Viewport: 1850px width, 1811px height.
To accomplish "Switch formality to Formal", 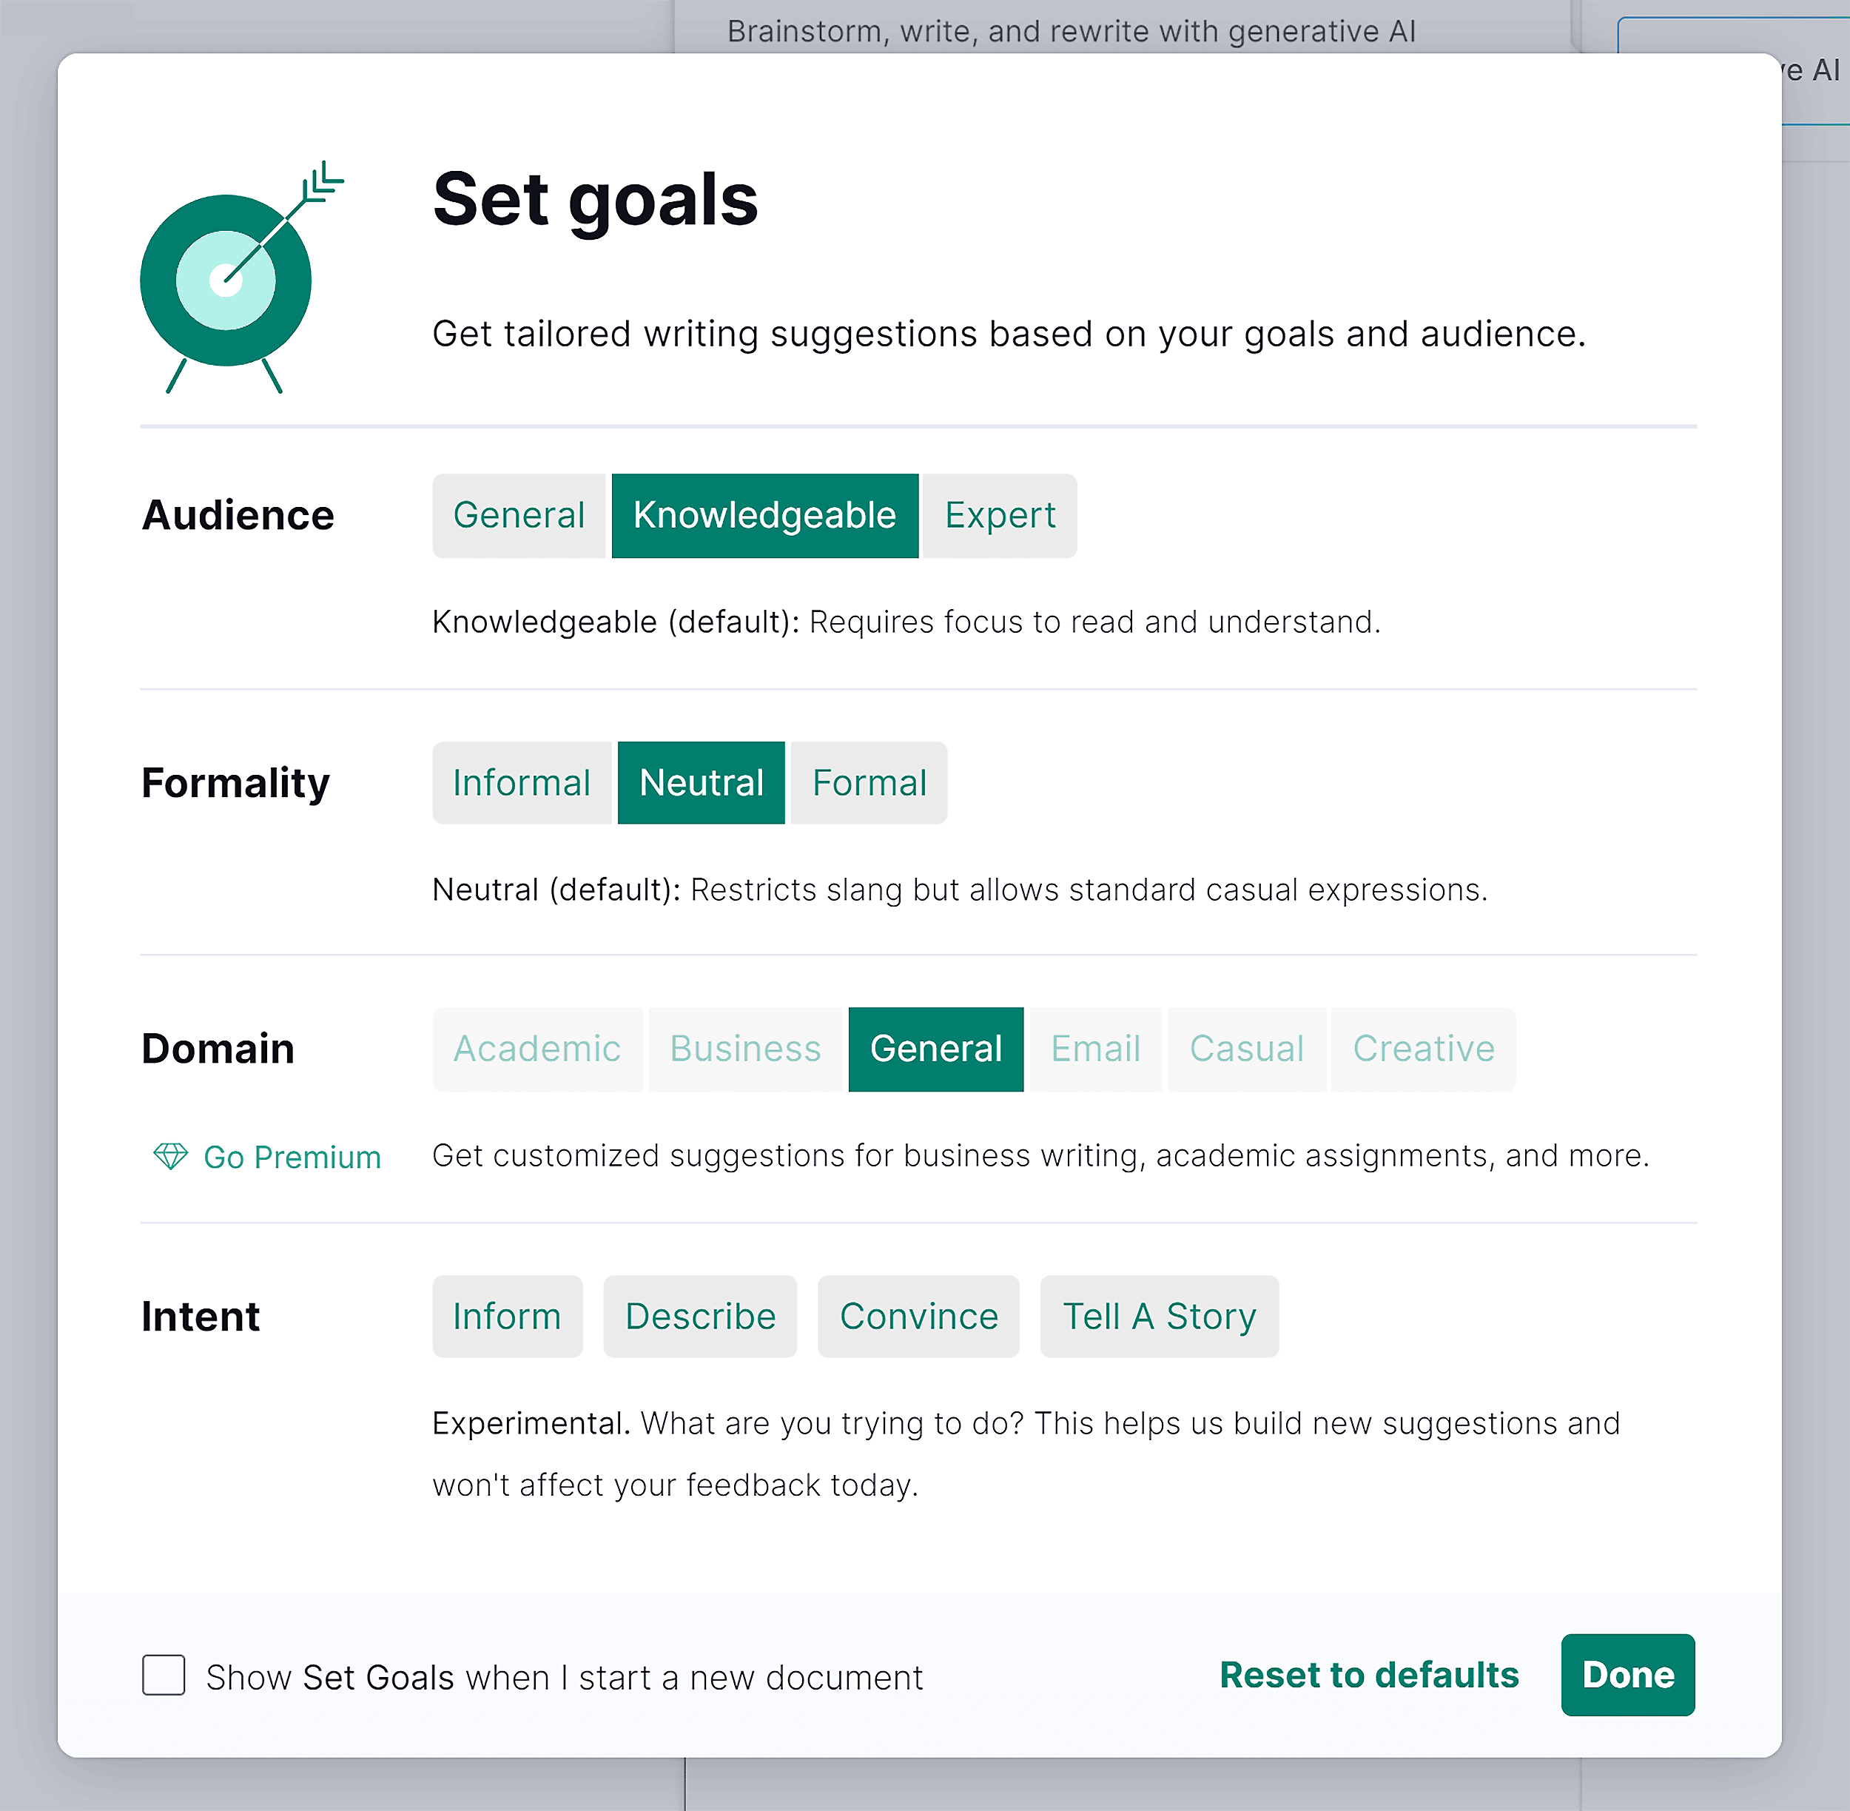I will coord(867,782).
